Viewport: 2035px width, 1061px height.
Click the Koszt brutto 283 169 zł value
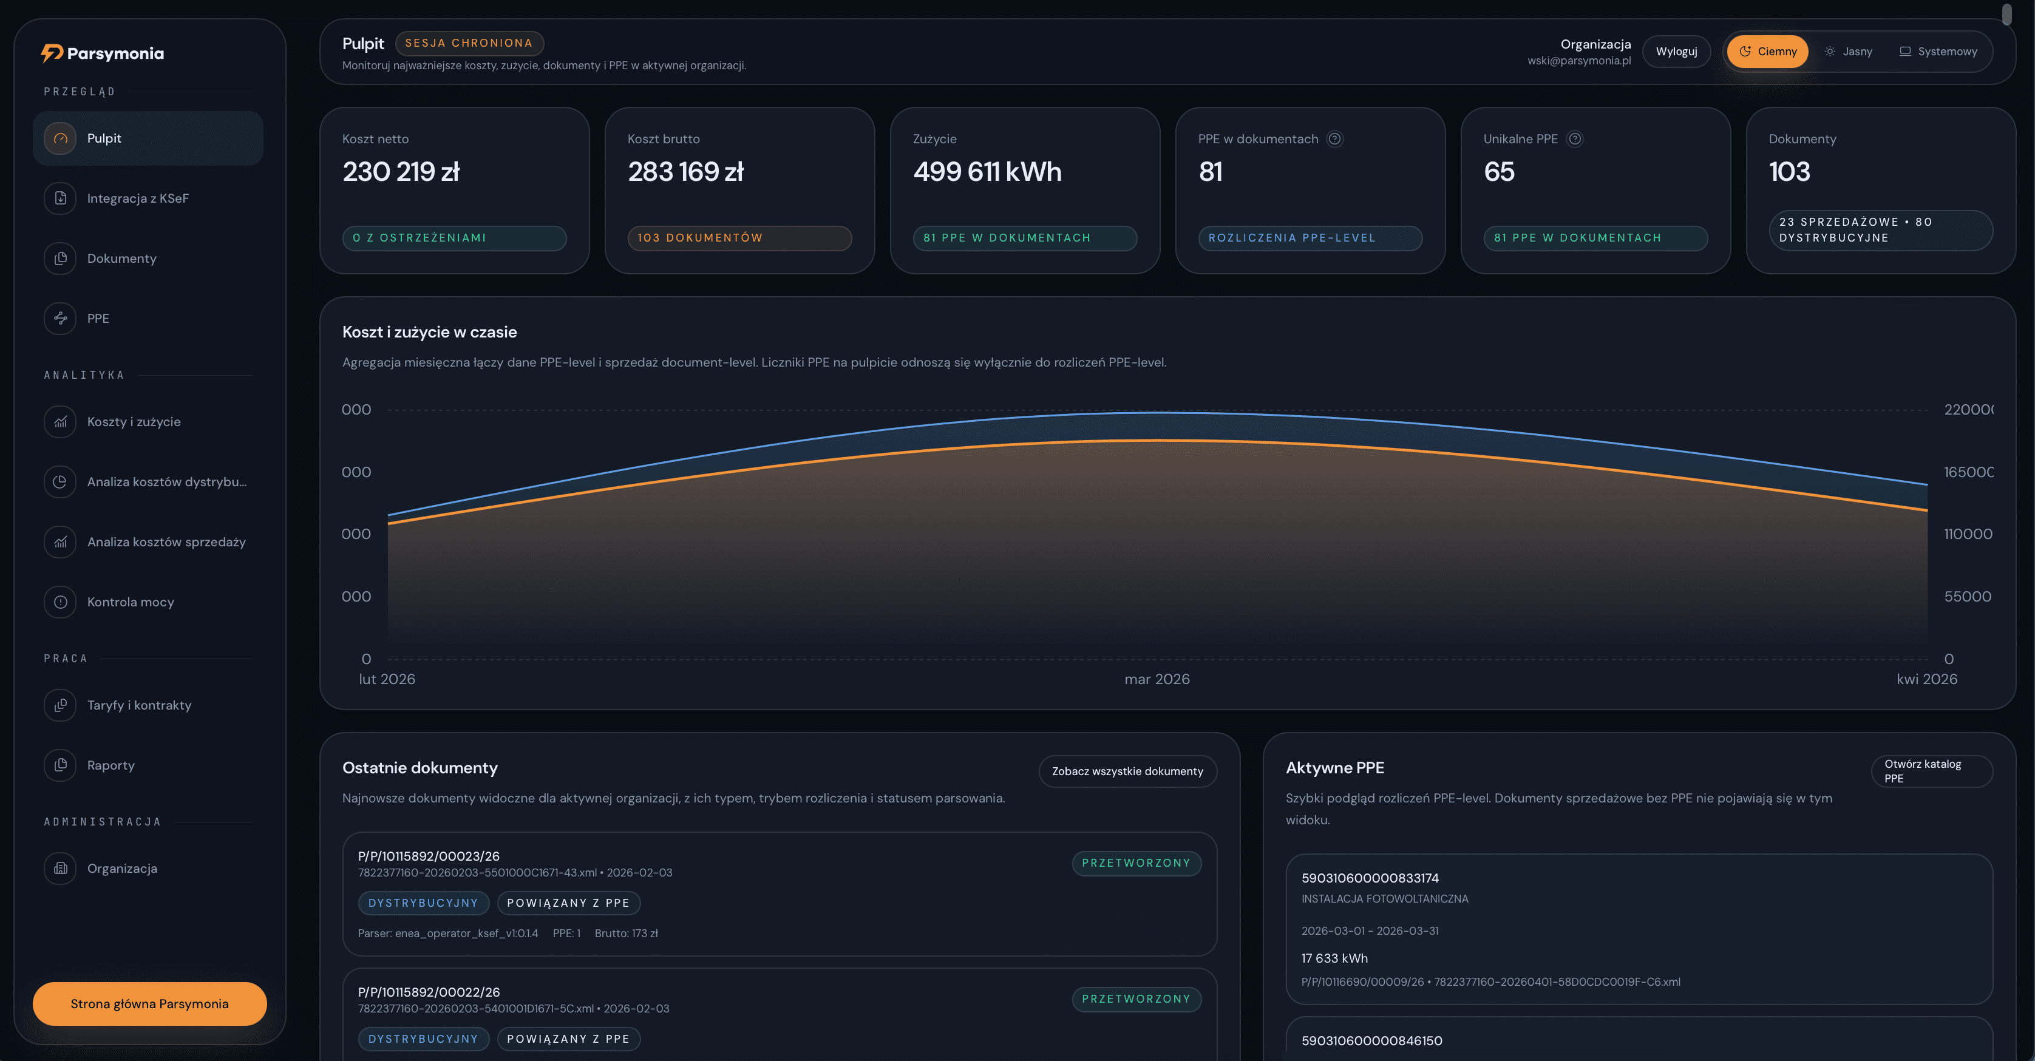pyautogui.click(x=685, y=171)
